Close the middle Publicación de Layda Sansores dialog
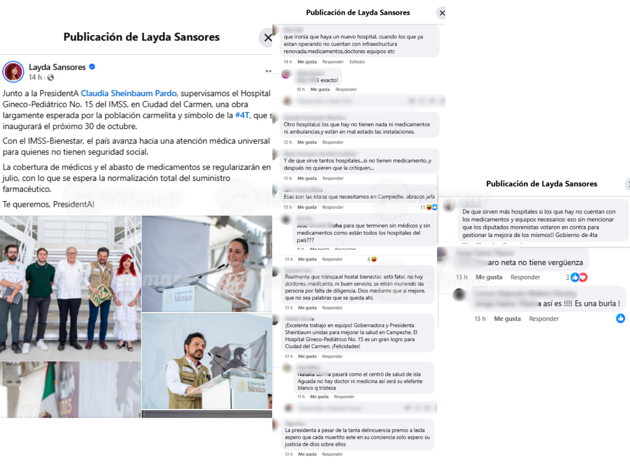The height and width of the screenshot is (473, 630). pos(441,13)
